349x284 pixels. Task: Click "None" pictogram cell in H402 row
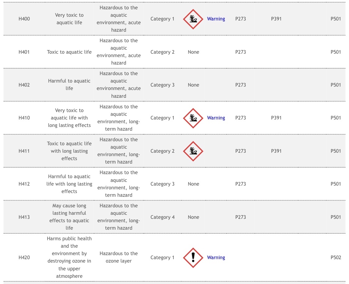click(x=193, y=85)
